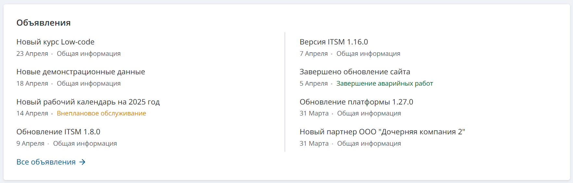Open Новый партнер ООО "Дочерняя компания 2"
The width and height of the screenshot is (573, 183).
(382, 132)
